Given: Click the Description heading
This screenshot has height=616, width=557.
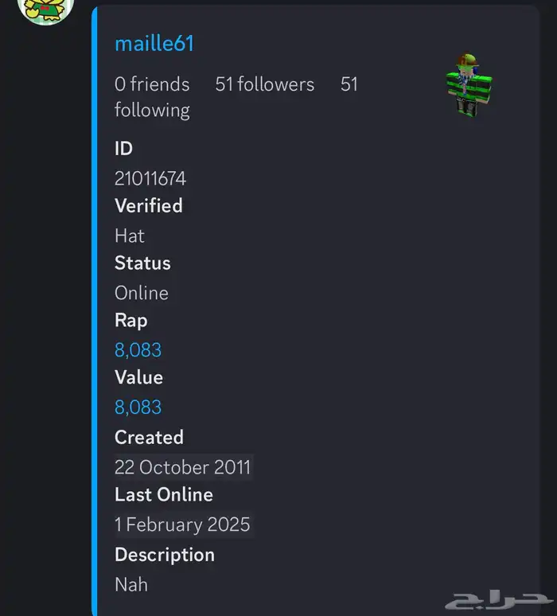Looking at the screenshot, I should (x=165, y=555).
